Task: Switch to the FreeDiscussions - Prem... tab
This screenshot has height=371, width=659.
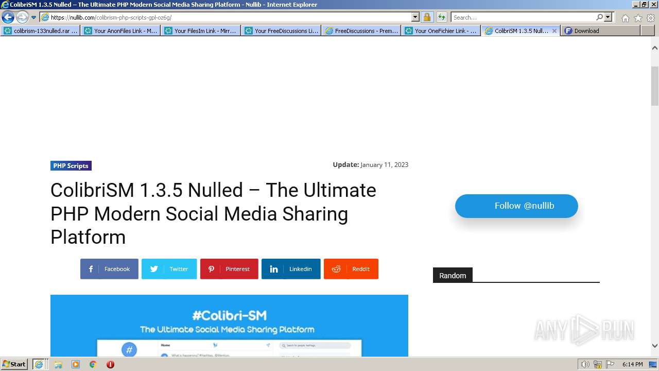Action: coord(362,31)
